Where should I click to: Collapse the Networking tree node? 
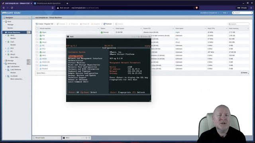click(4, 64)
